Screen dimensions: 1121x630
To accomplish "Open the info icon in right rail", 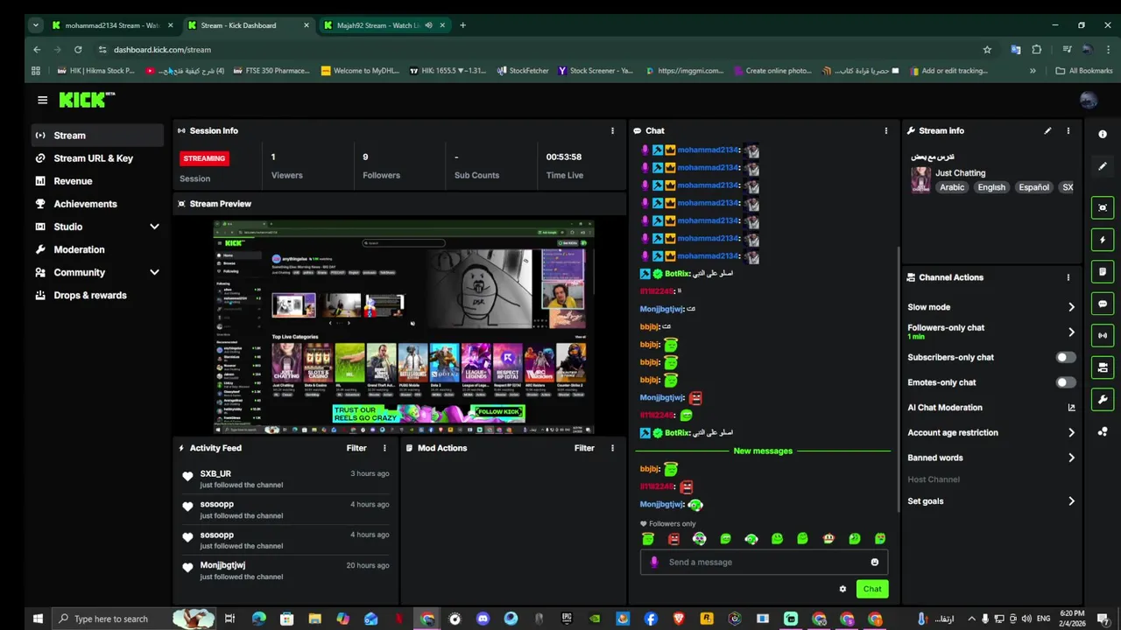I will tap(1103, 134).
